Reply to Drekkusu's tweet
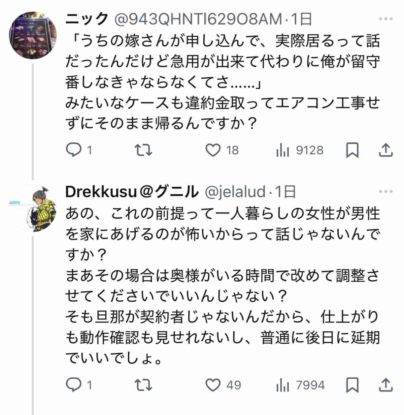Image resolution: width=404 pixels, height=415 pixels. 73,385
